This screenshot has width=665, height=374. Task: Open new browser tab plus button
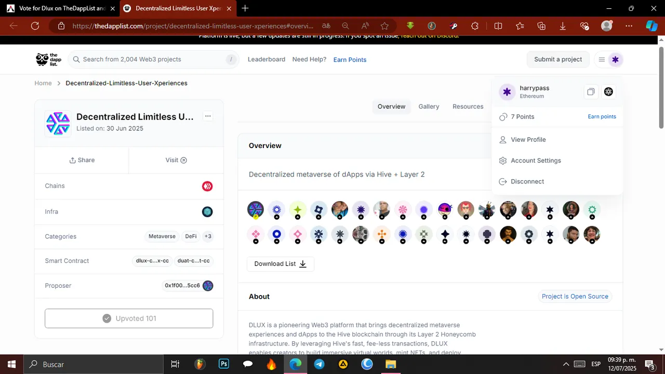(245, 8)
